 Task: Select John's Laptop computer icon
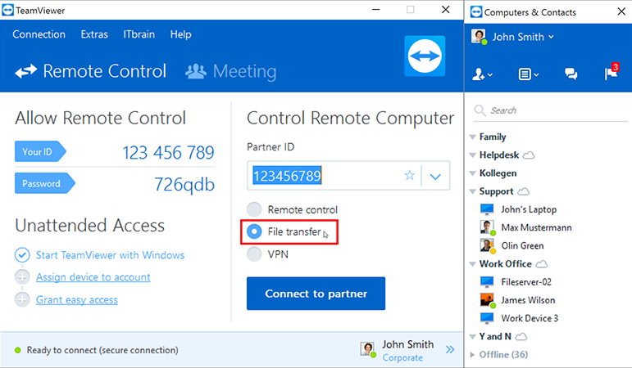pyautogui.click(x=487, y=209)
